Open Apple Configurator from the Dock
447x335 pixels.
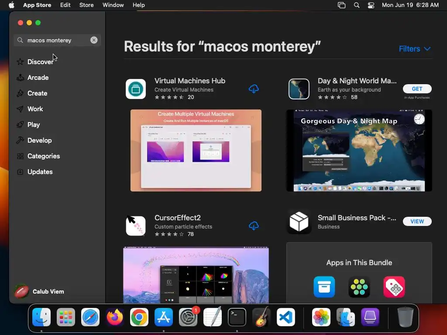click(x=370, y=317)
